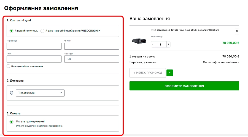Focus the 'Ім'я' text field
This screenshot has width=248, height=137.
pyautogui.click(x=34, y=59)
